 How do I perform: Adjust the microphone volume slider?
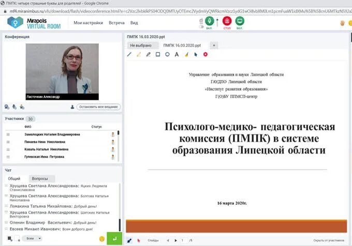click(217, 22)
